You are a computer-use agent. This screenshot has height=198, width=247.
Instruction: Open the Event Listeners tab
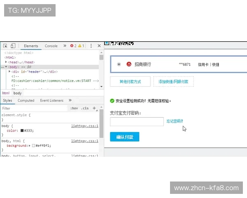tap(52, 100)
